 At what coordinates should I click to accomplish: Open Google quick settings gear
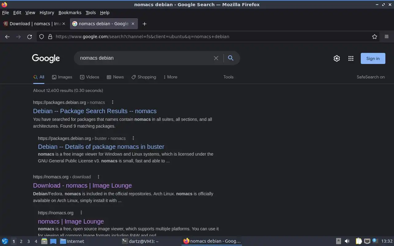(337, 58)
